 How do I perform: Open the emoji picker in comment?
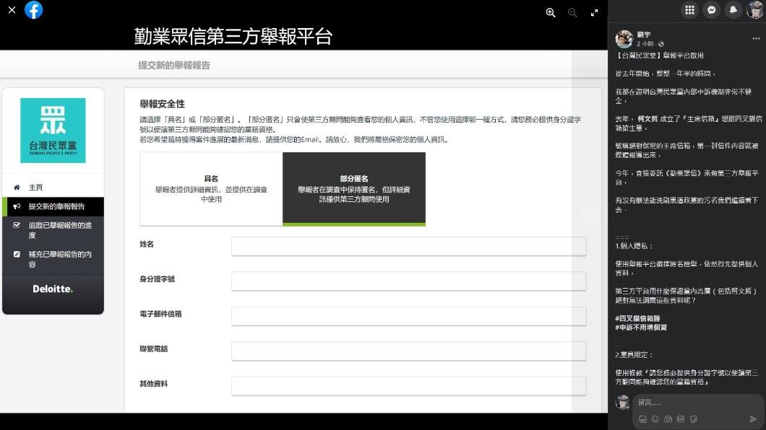pos(655,419)
